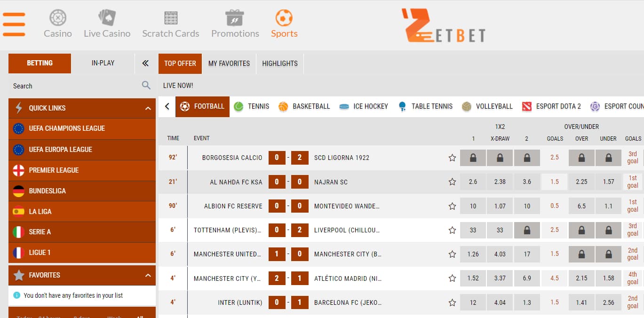The height and width of the screenshot is (318, 644).
Task: Toggle favorite for Inter vs Barcelona
Action: 452,302
